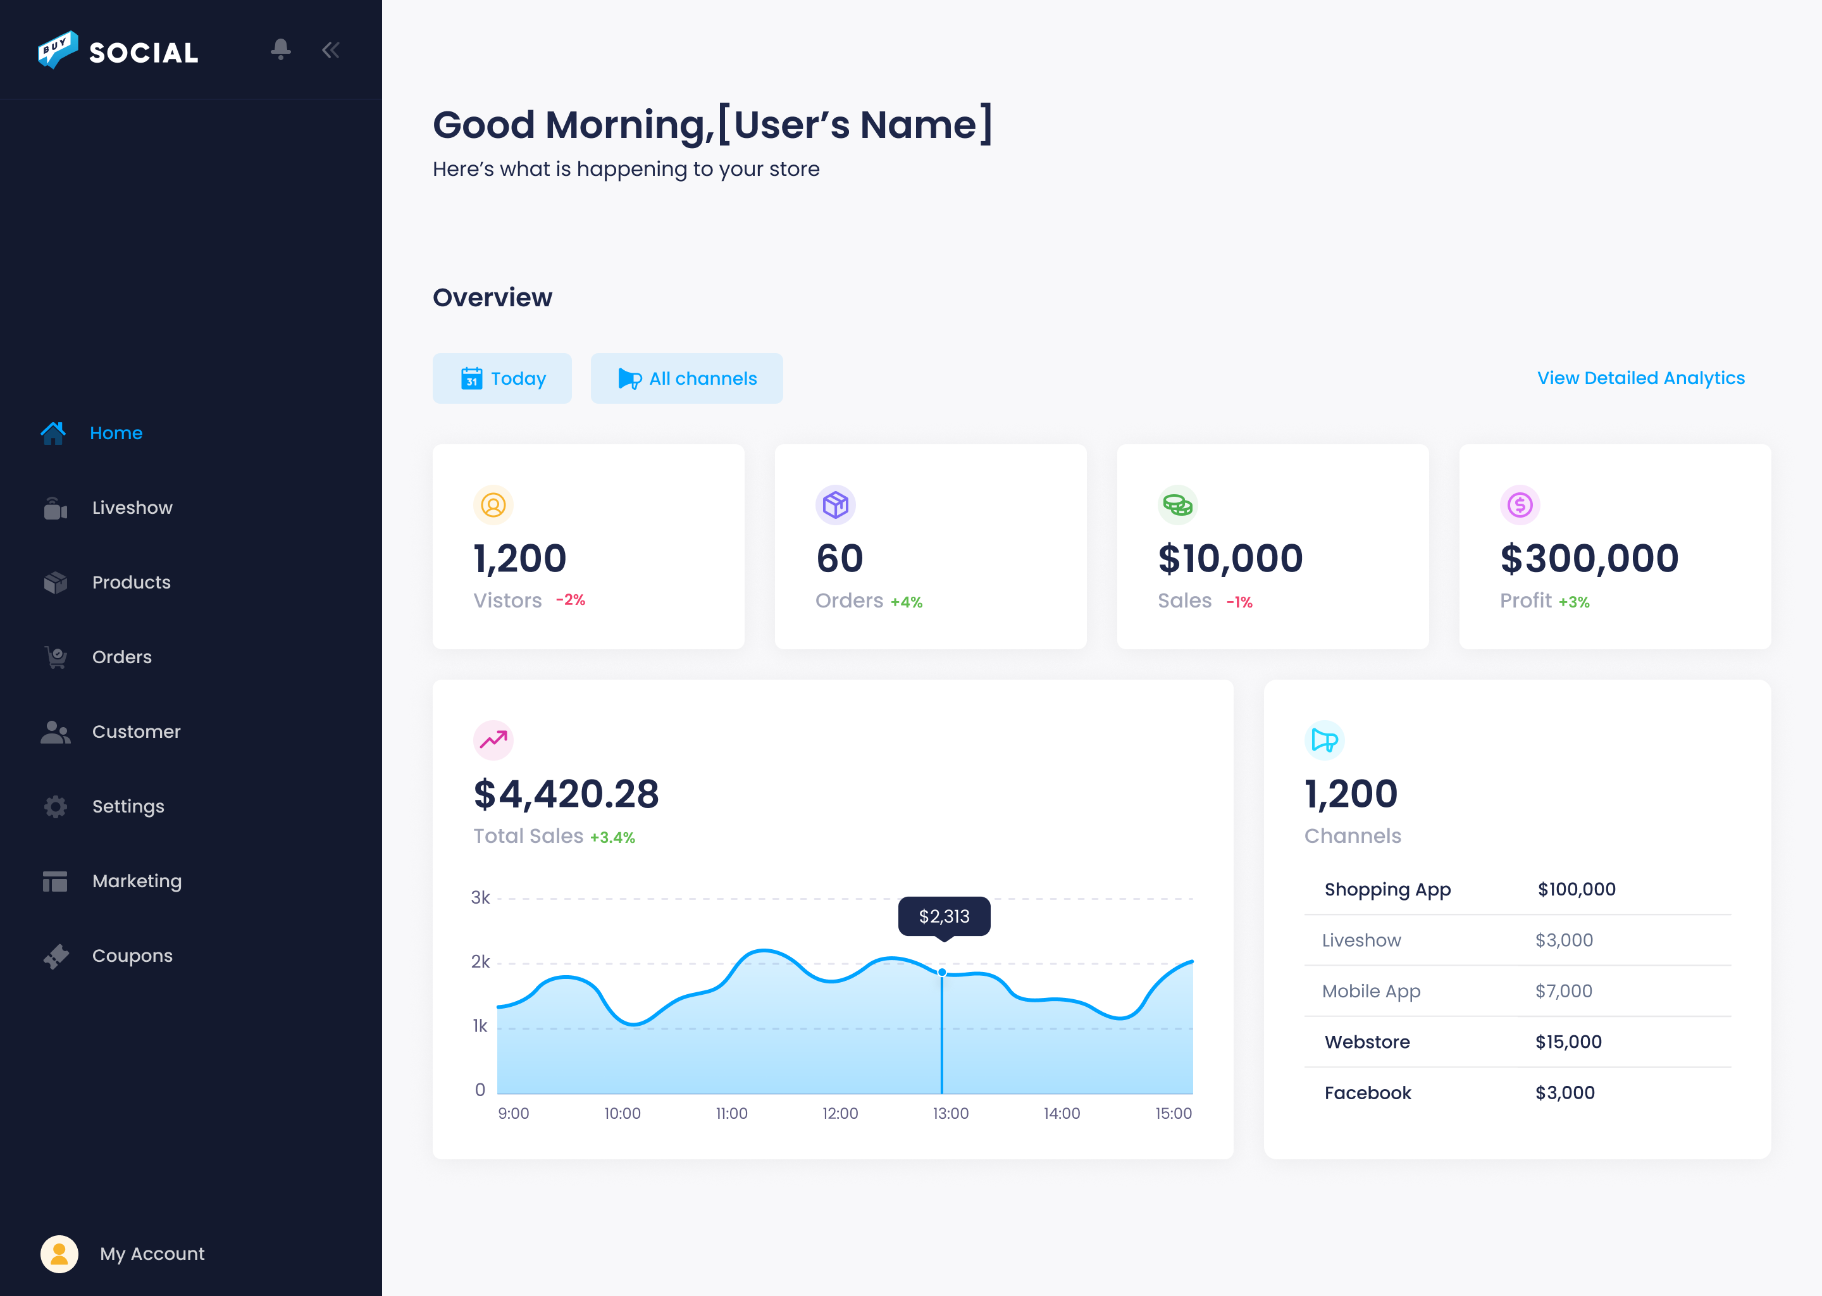The width and height of the screenshot is (1822, 1296).
Task: Click the Home item in sidebar
Action: [116, 433]
